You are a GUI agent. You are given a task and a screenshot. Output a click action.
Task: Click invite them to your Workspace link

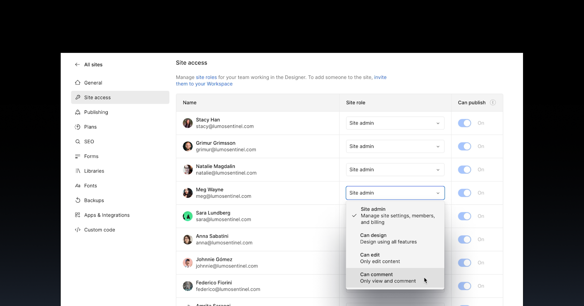click(x=281, y=81)
